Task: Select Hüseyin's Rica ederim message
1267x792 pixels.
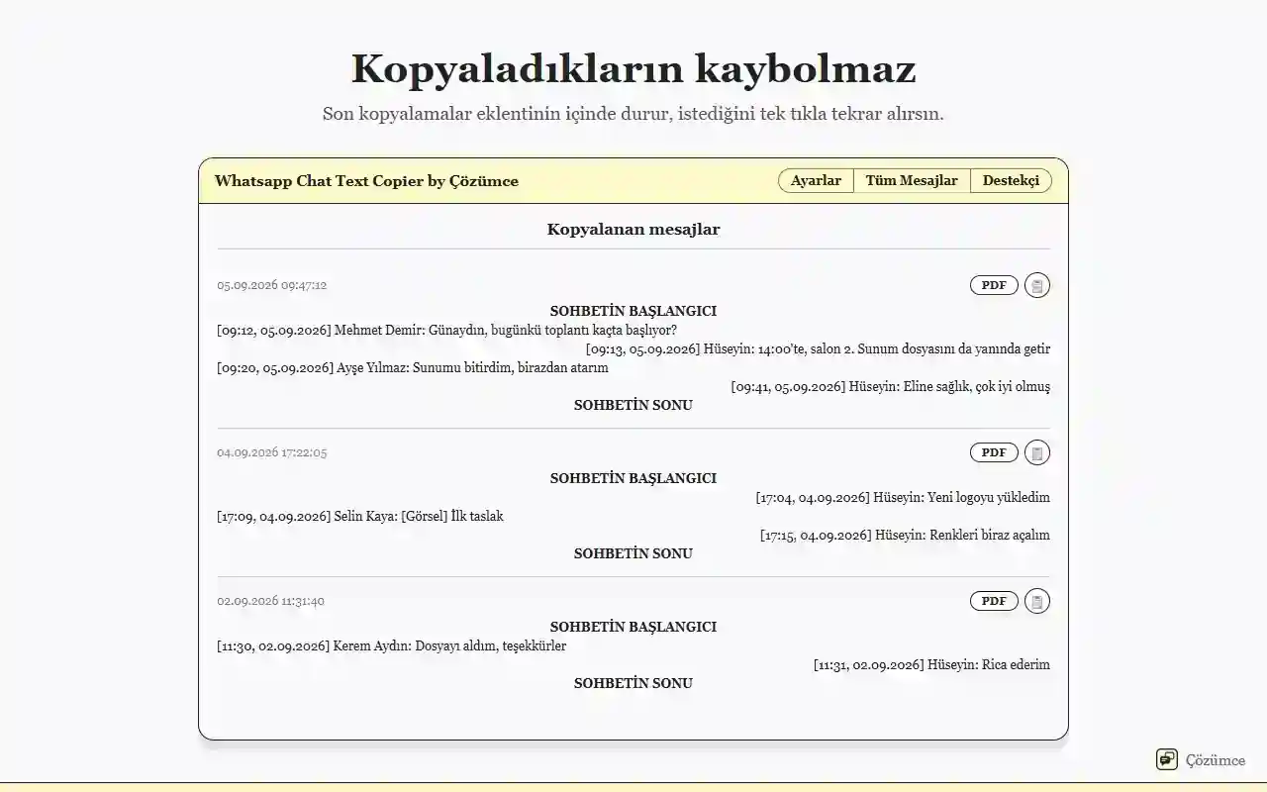Action: coord(931,664)
